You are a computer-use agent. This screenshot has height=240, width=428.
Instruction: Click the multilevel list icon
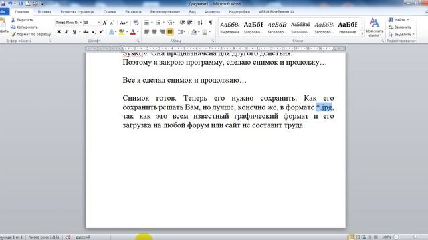pyautogui.click(x=169, y=23)
